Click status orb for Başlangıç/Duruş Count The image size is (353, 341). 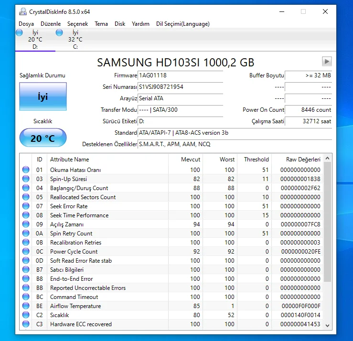tap(26, 188)
